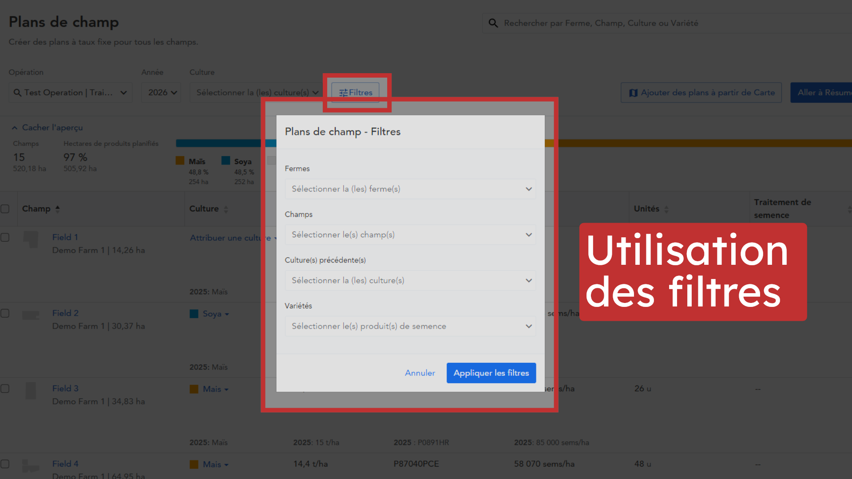Click the sliders icon in Filtres button
Image resolution: width=852 pixels, height=479 pixels.
coord(343,93)
